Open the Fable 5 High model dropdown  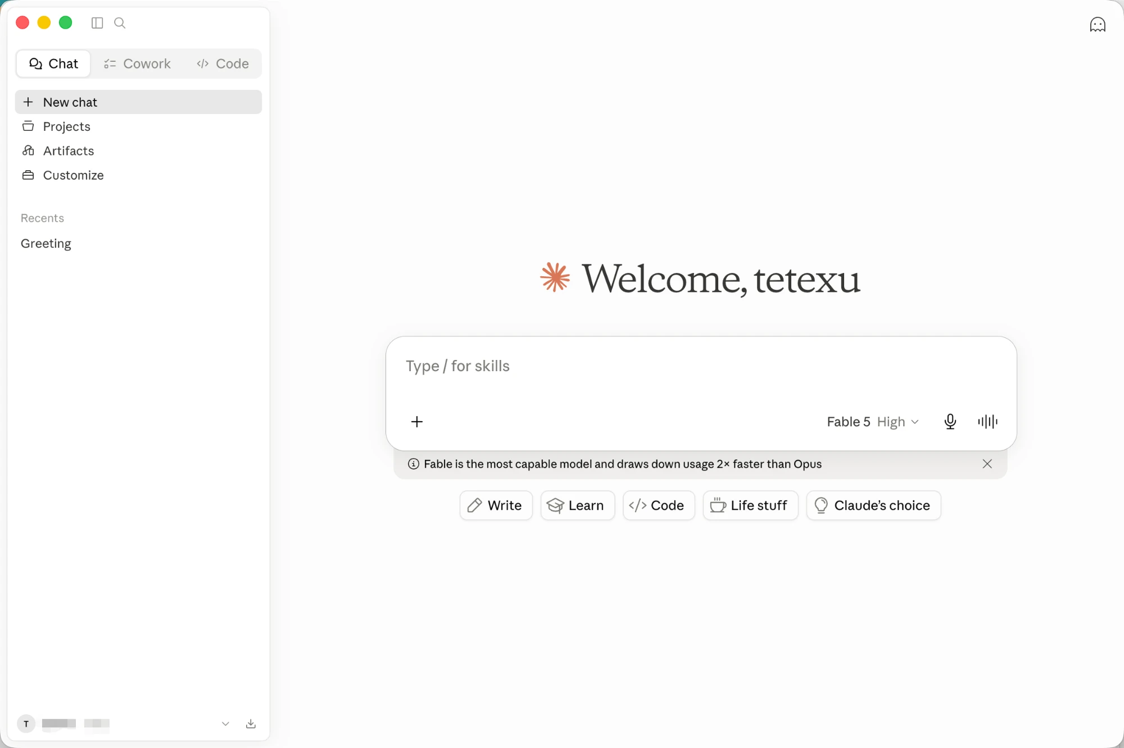coord(872,422)
